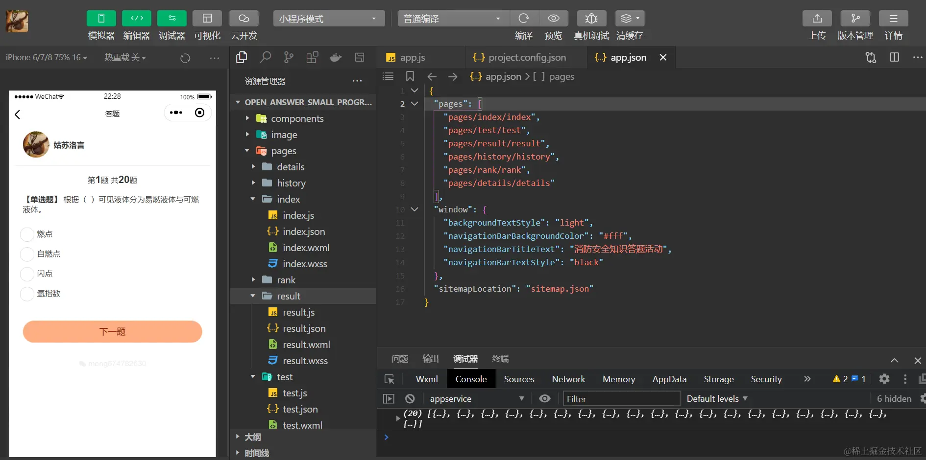Select the 闪点 answer option
This screenshot has height=460, width=926.
point(27,274)
